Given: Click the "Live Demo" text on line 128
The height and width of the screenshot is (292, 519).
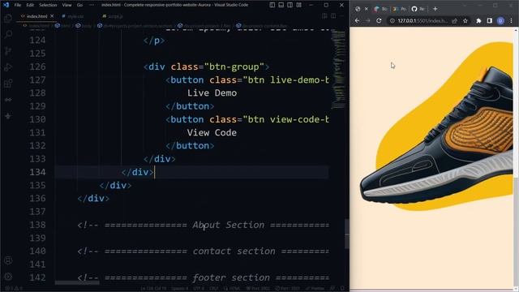Looking at the screenshot, I should pyautogui.click(x=212, y=93).
